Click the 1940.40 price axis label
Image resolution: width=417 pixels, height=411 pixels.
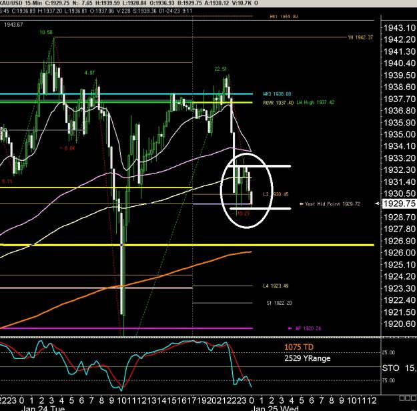[x=400, y=63]
